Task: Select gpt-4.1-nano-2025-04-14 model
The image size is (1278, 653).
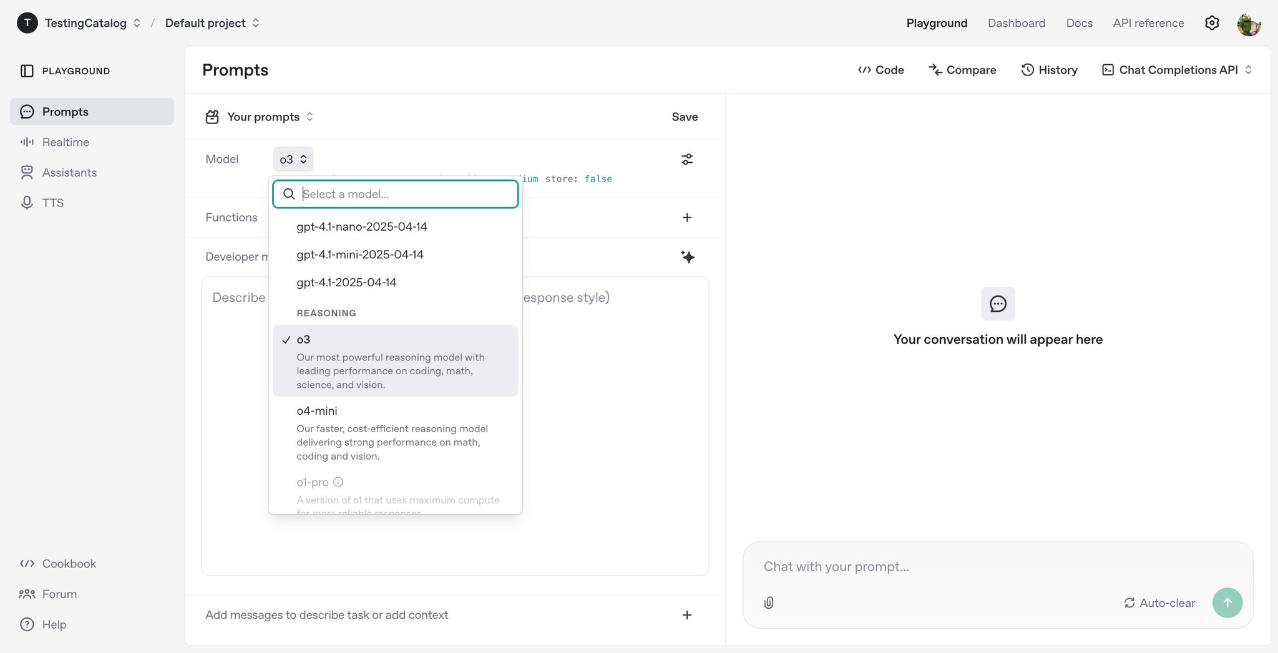Action: 396,226
